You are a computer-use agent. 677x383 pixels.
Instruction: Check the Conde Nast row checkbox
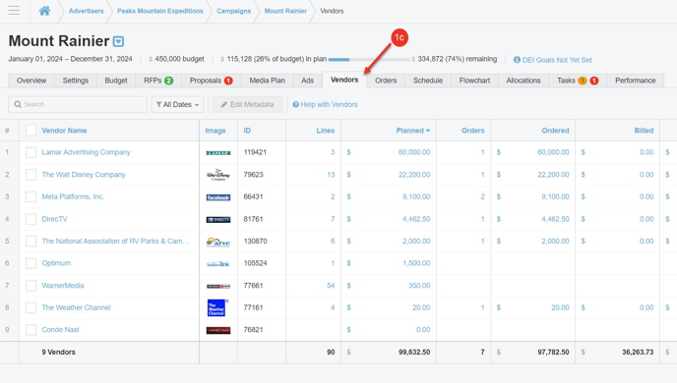[x=31, y=330]
